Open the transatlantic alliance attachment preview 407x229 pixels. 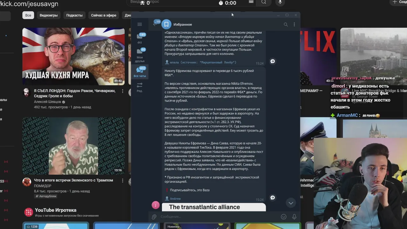(214, 207)
